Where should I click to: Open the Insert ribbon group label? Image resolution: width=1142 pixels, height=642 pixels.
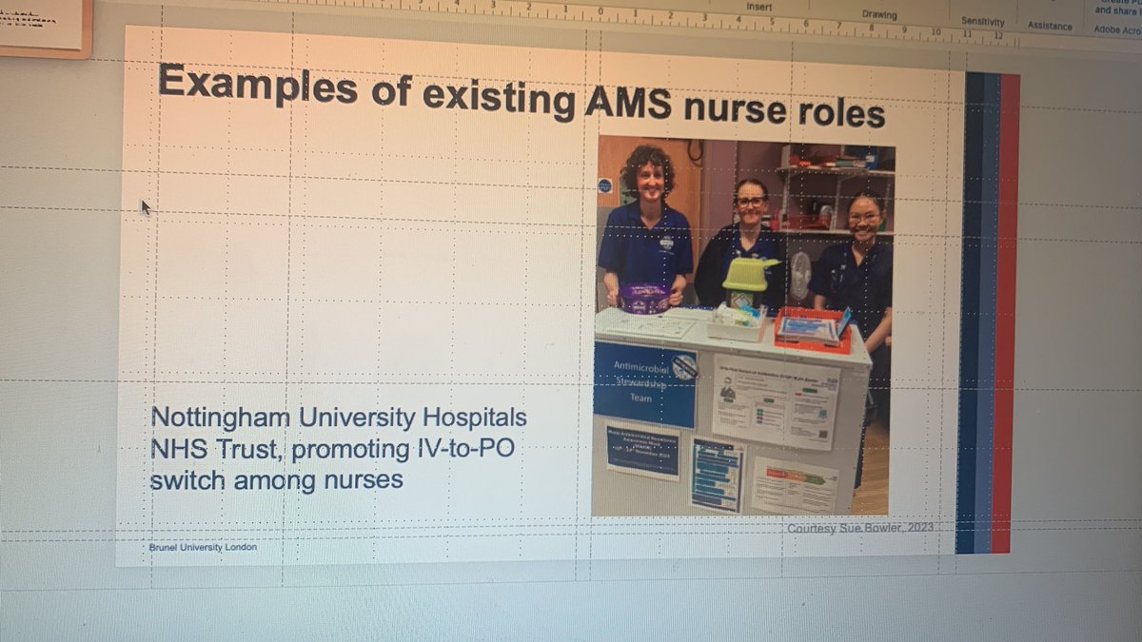[x=759, y=6]
